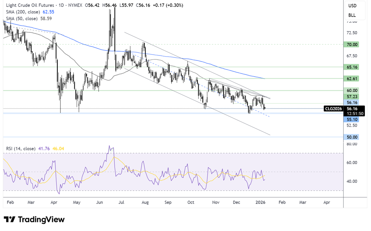The image size is (371, 231).
Task: Click the Oct label on time axis
Action: pyautogui.click(x=191, y=201)
